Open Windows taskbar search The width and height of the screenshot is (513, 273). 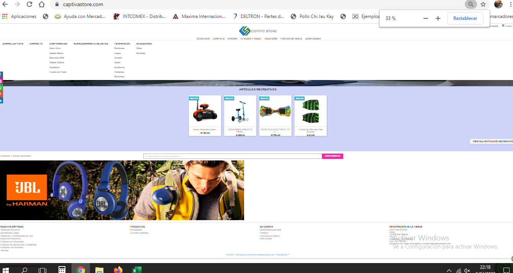coord(24,270)
